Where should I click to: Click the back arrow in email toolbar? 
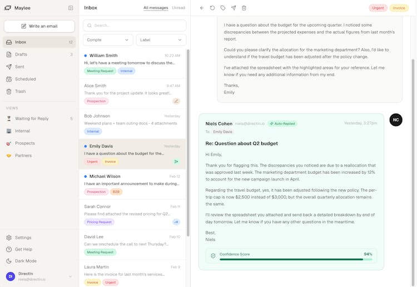point(202,8)
